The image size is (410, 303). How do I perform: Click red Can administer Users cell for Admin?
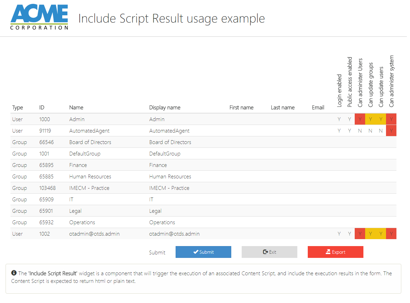360,119
